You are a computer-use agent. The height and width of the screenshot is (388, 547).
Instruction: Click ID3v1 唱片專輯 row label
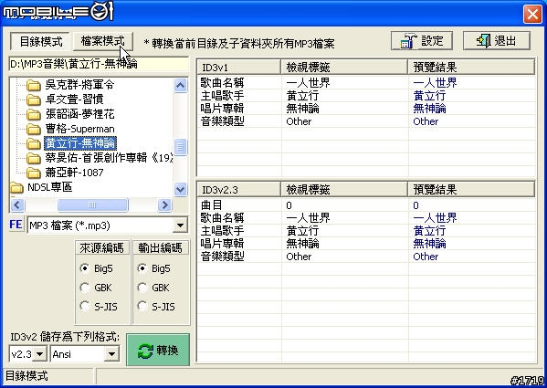222,109
